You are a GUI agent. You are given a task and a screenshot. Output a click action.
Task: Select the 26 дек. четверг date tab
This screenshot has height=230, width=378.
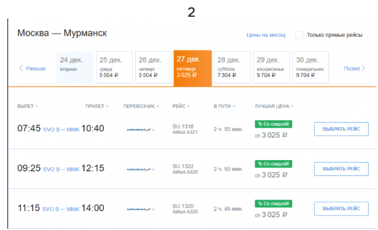(153, 67)
